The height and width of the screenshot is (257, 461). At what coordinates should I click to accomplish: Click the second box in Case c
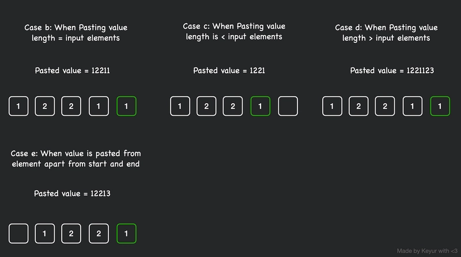206,106
